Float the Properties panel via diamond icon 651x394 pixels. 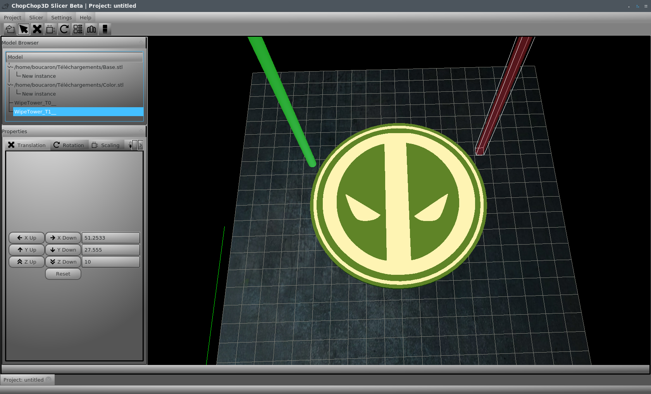pyautogui.click(x=141, y=131)
